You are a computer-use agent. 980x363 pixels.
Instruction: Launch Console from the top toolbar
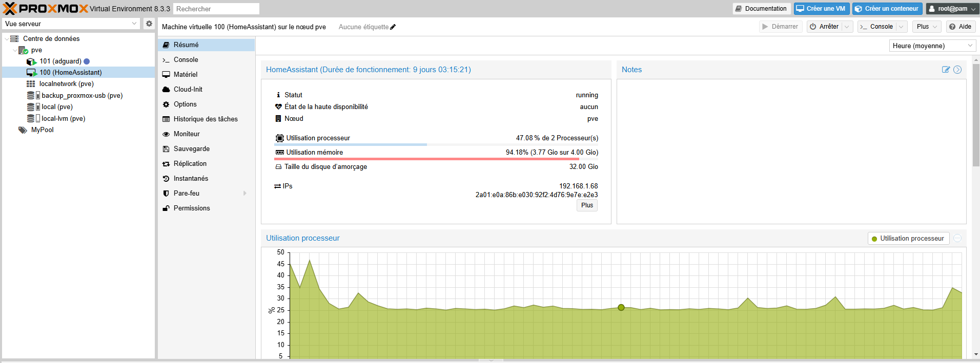[x=877, y=27]
